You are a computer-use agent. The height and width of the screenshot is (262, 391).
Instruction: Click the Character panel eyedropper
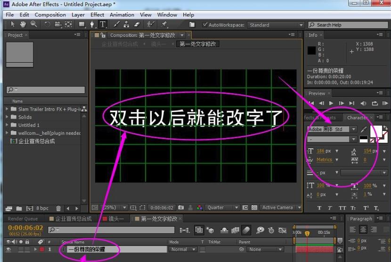(x=364, y=130)
